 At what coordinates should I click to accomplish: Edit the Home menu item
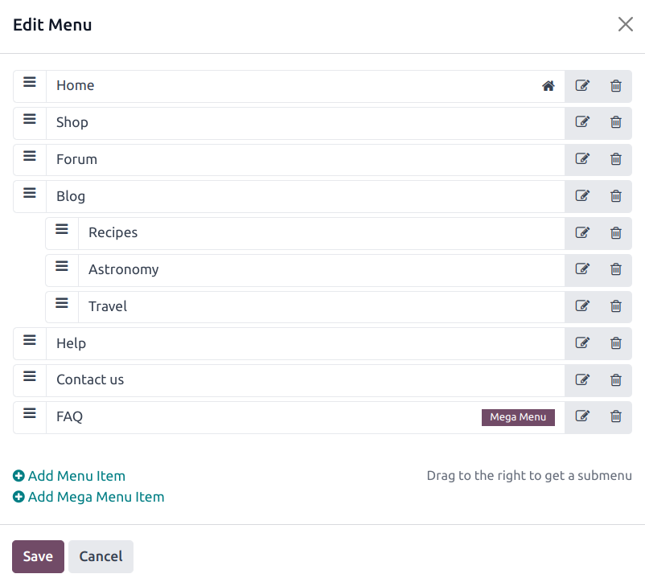(582, 85)
